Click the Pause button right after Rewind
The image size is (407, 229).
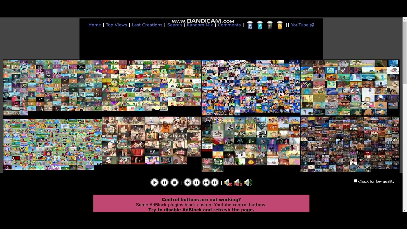pyautogui.click(x=196, y=182)
